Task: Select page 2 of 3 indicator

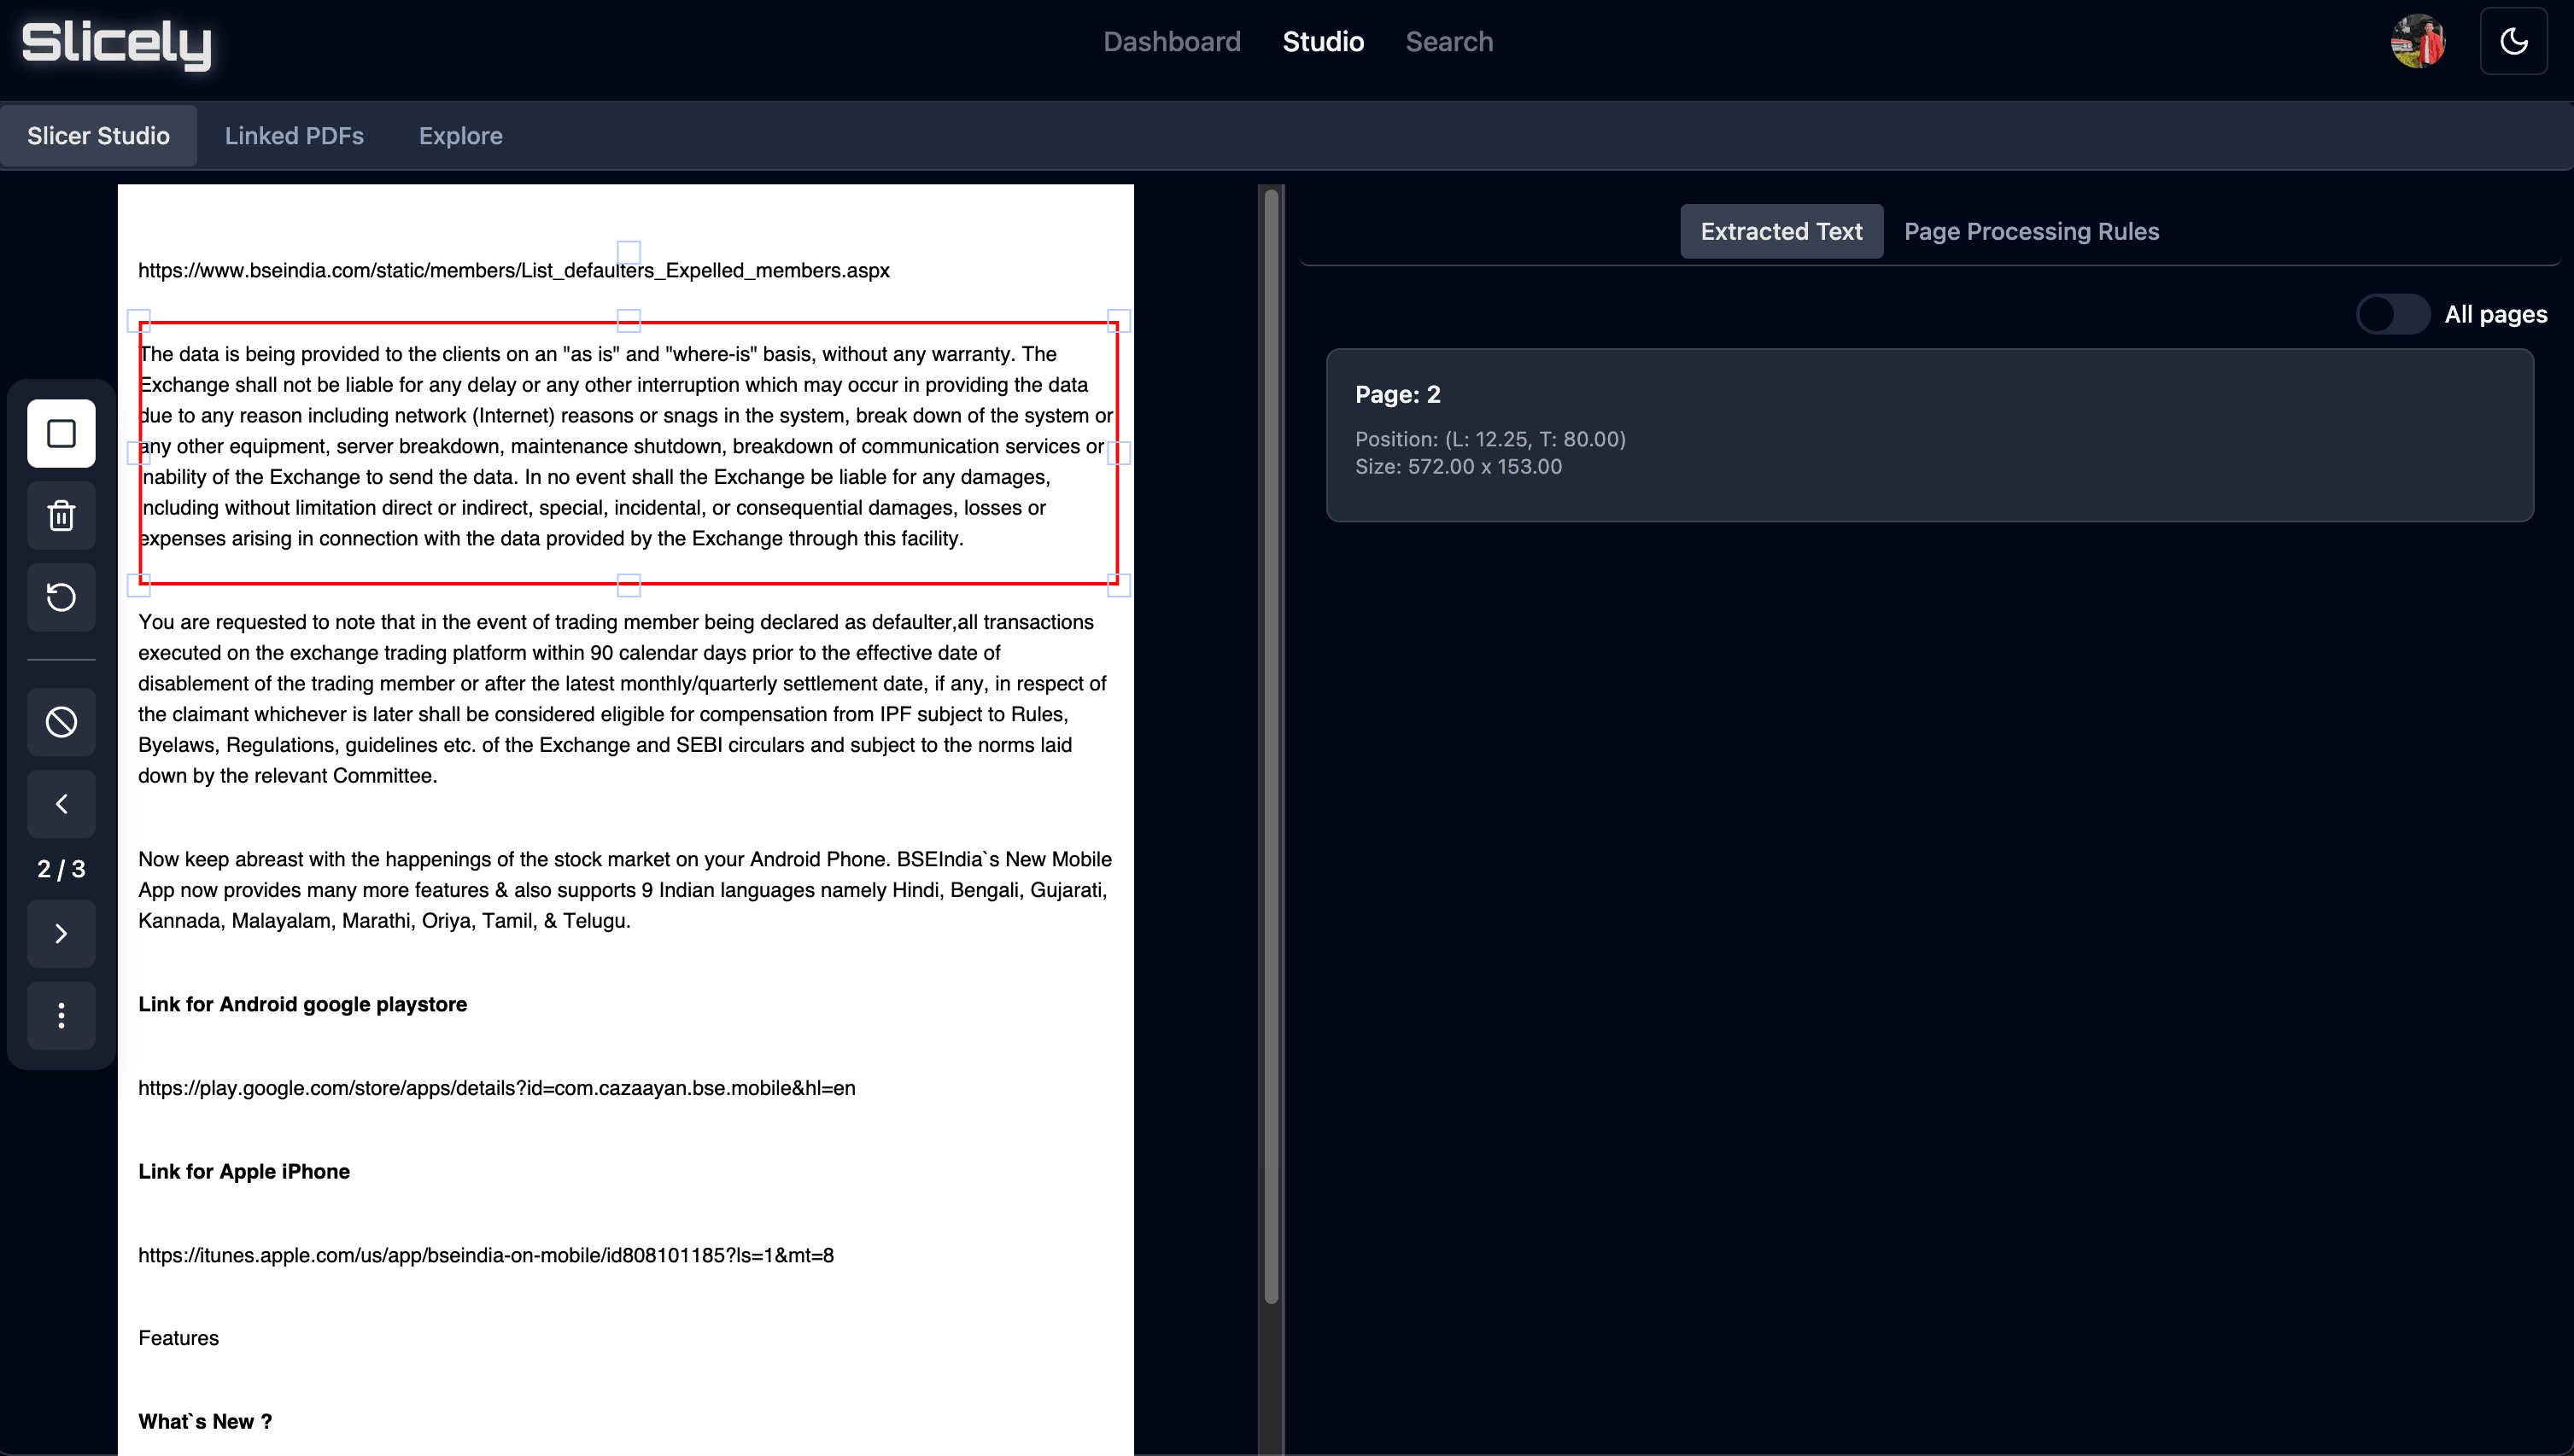Action: [x=60, y=868]
